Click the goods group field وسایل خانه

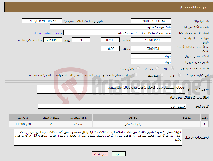coord(112,106)
